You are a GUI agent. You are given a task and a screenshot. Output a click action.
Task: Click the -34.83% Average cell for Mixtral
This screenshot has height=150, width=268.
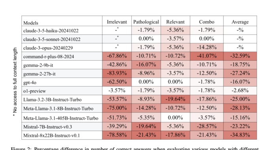point(240,135)
